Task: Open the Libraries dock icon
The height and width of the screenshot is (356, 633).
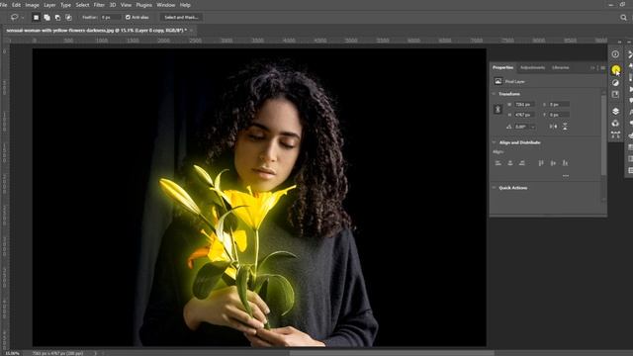Action: (x=615, y=95)
